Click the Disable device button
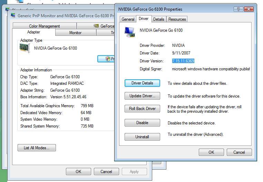This screenshot has height=182, width=263. tap(142, 123)
